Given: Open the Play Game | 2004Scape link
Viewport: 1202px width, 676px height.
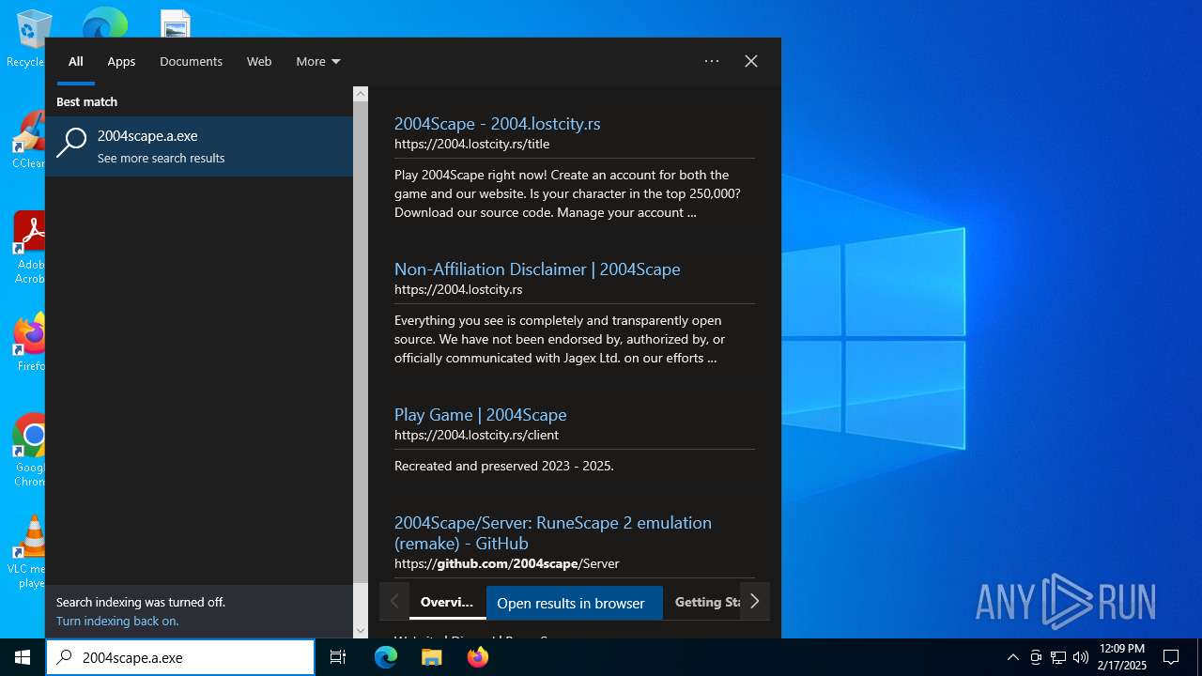Looking at the screenshot, I should tap(480, 414).
